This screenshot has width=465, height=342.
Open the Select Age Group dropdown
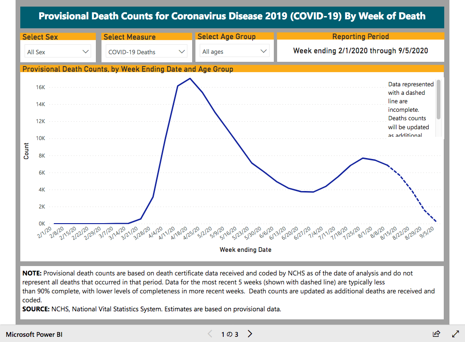pyautogui.click(x=234, y=51)
